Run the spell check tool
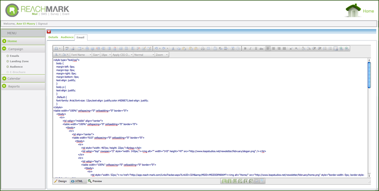The image size is (379, 191). pyautogui.click(x=67, y=49)
